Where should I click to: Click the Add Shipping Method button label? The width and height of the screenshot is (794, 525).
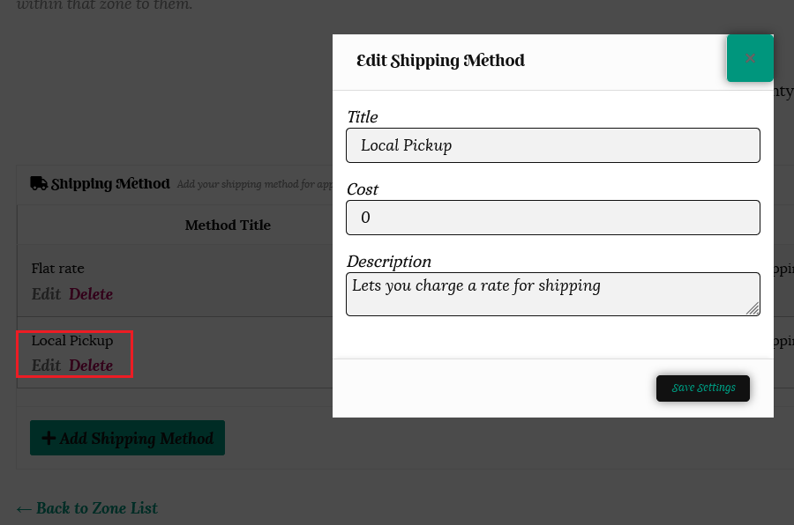(137, 439)
